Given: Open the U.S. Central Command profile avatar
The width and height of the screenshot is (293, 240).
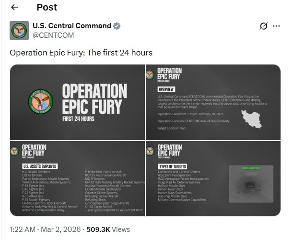Looking at the screenshot, I should [x=19, y=31].
